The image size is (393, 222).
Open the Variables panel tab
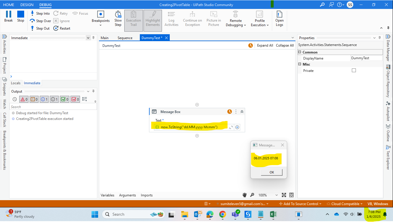108,195
